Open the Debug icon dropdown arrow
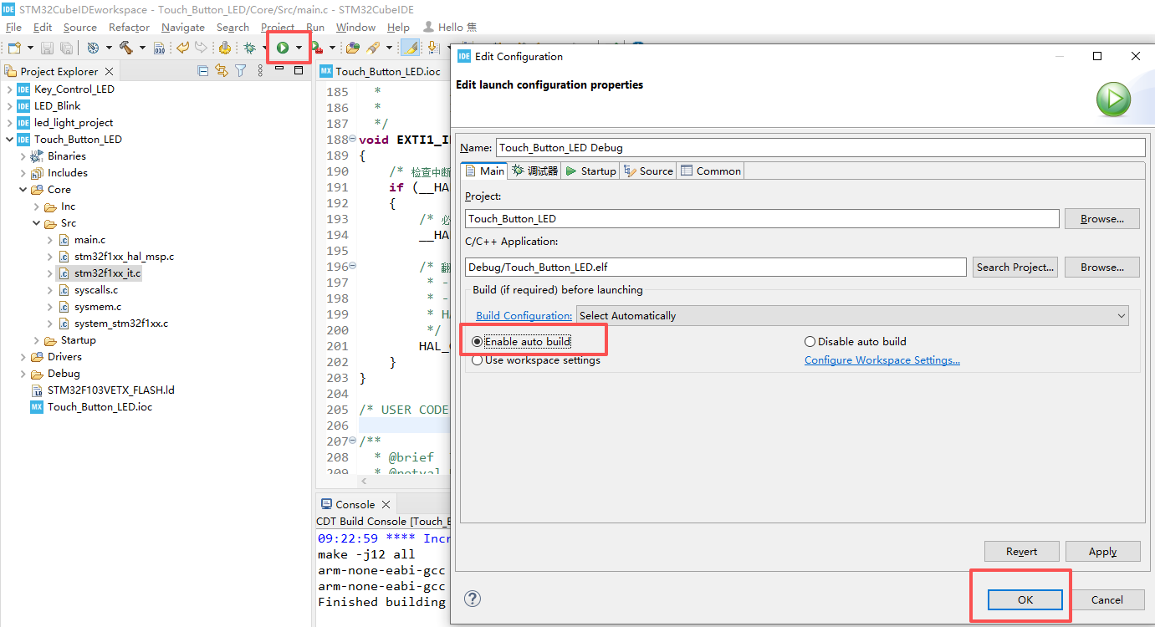 click(x=265, y=48)
